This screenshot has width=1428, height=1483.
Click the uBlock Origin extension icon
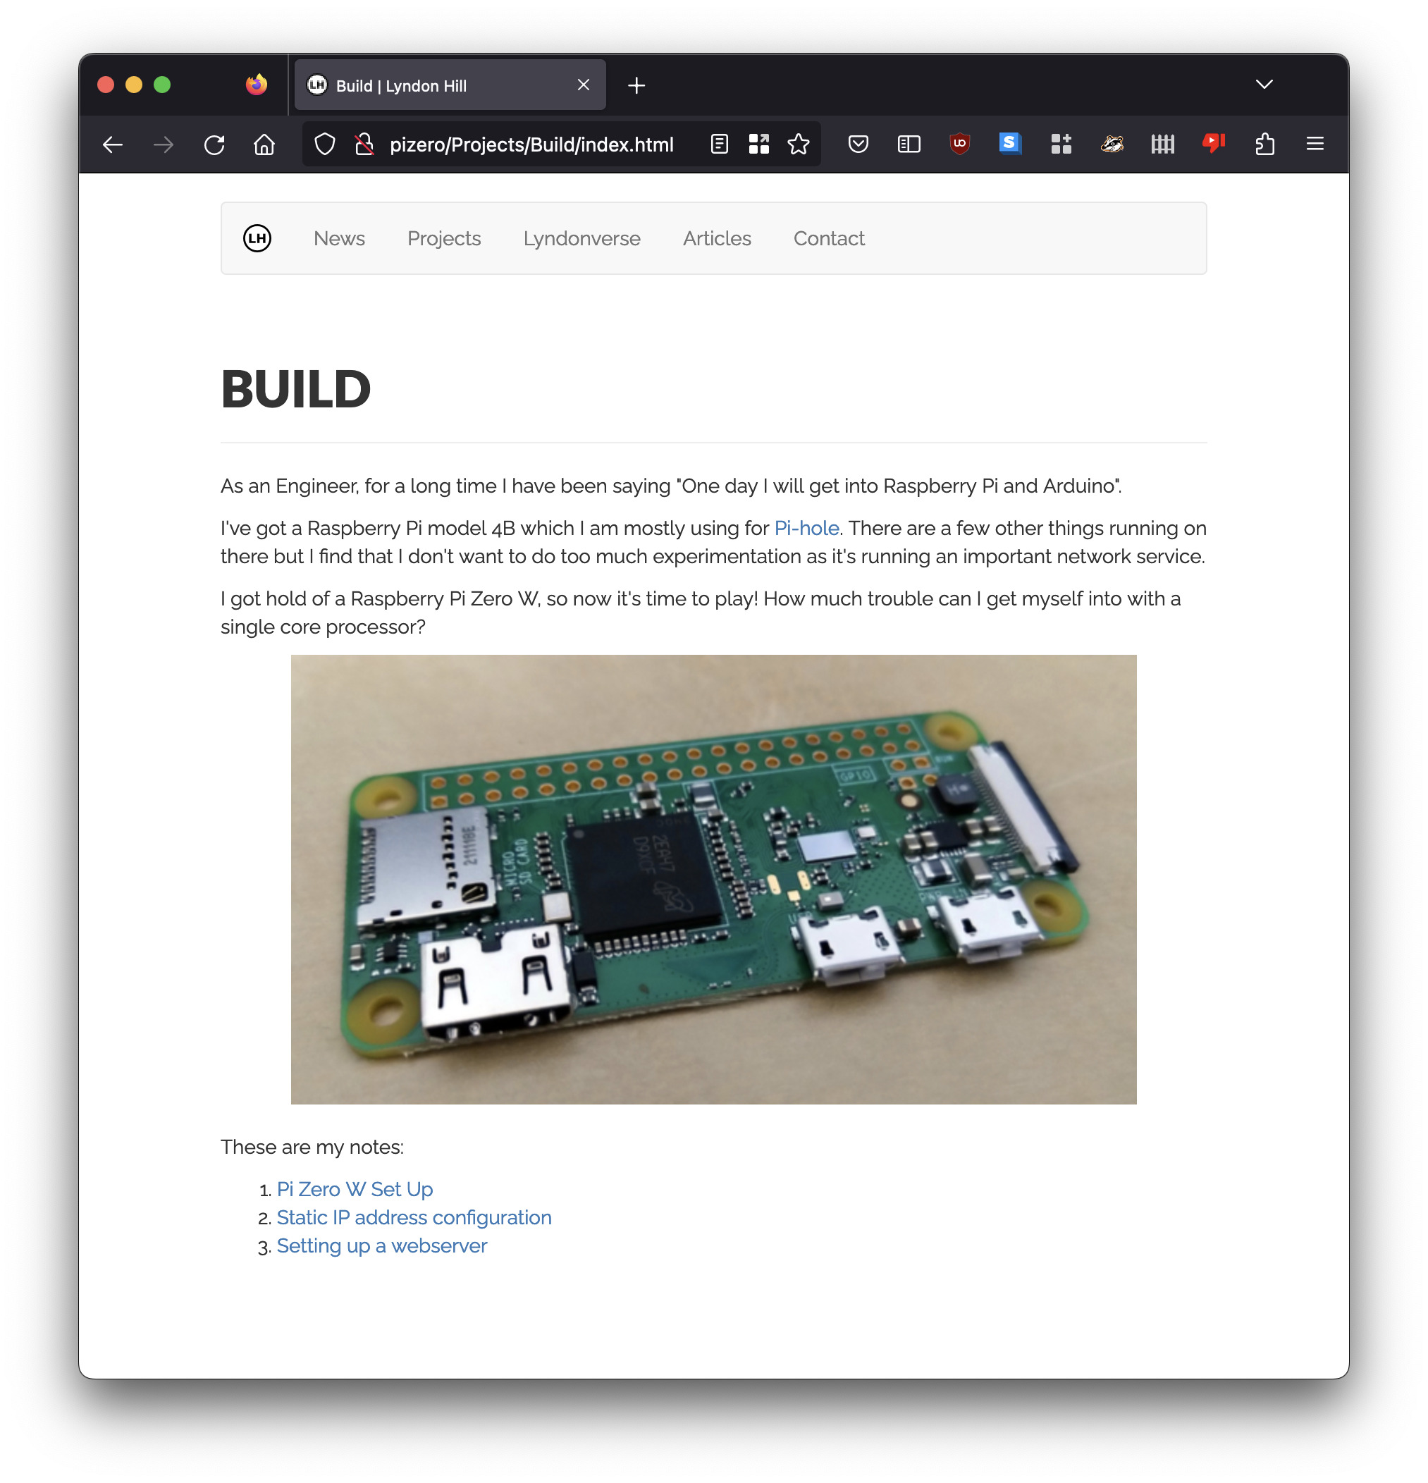click(959, 144)
